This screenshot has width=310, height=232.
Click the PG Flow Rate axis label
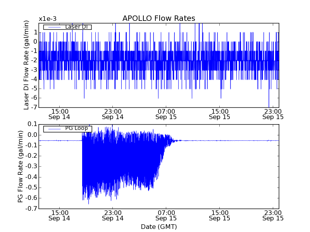[21, 167]
